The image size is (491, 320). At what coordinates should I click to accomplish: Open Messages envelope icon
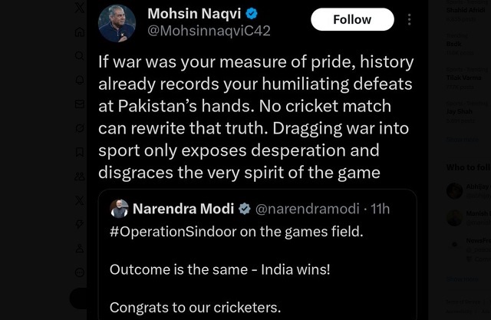80,104
